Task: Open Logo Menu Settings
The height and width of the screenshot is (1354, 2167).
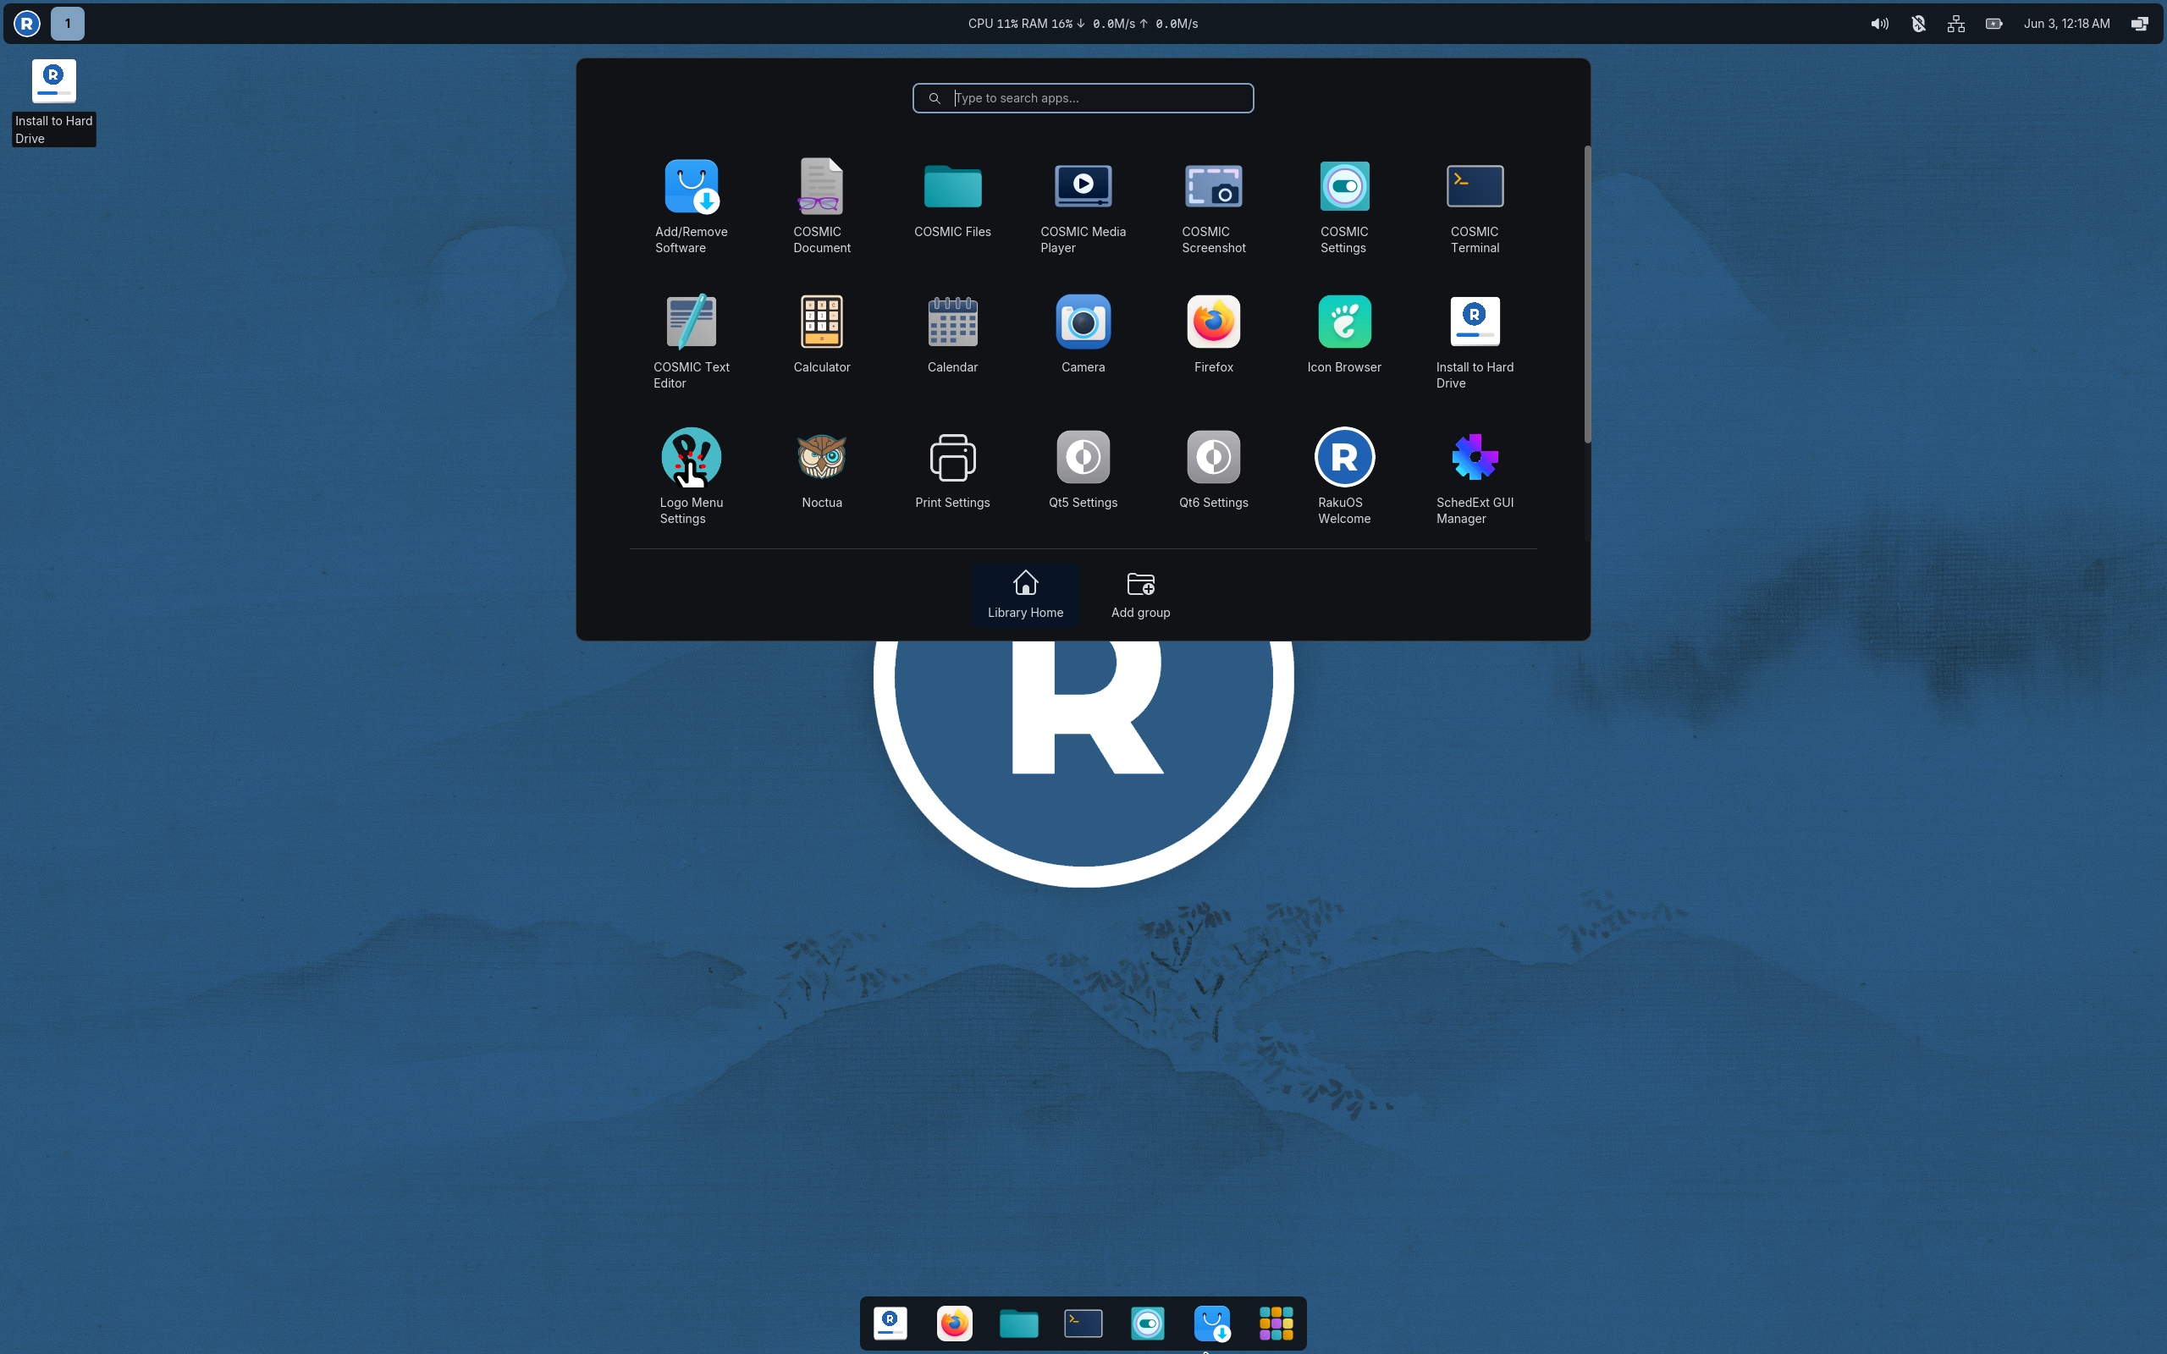Action: pyautogui.click(x=691, y=476)
